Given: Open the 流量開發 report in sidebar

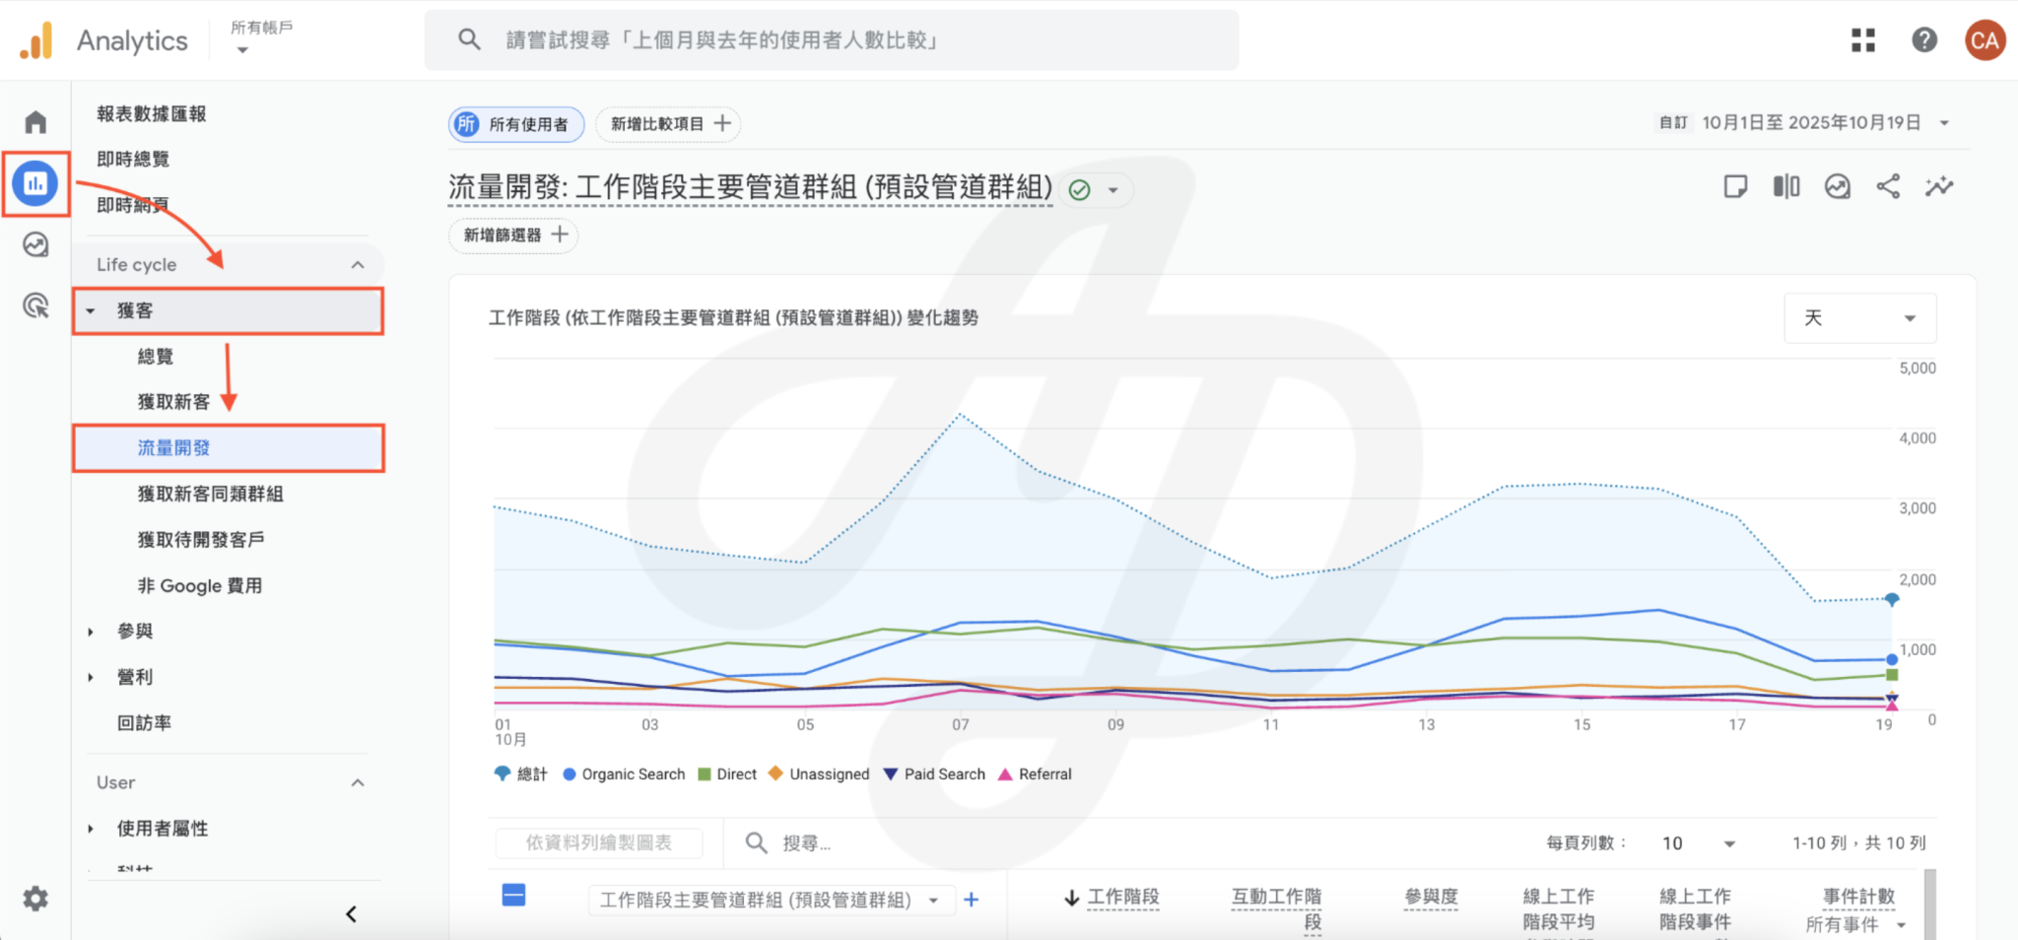Looking at the screenshot, I should pos(175,447).
